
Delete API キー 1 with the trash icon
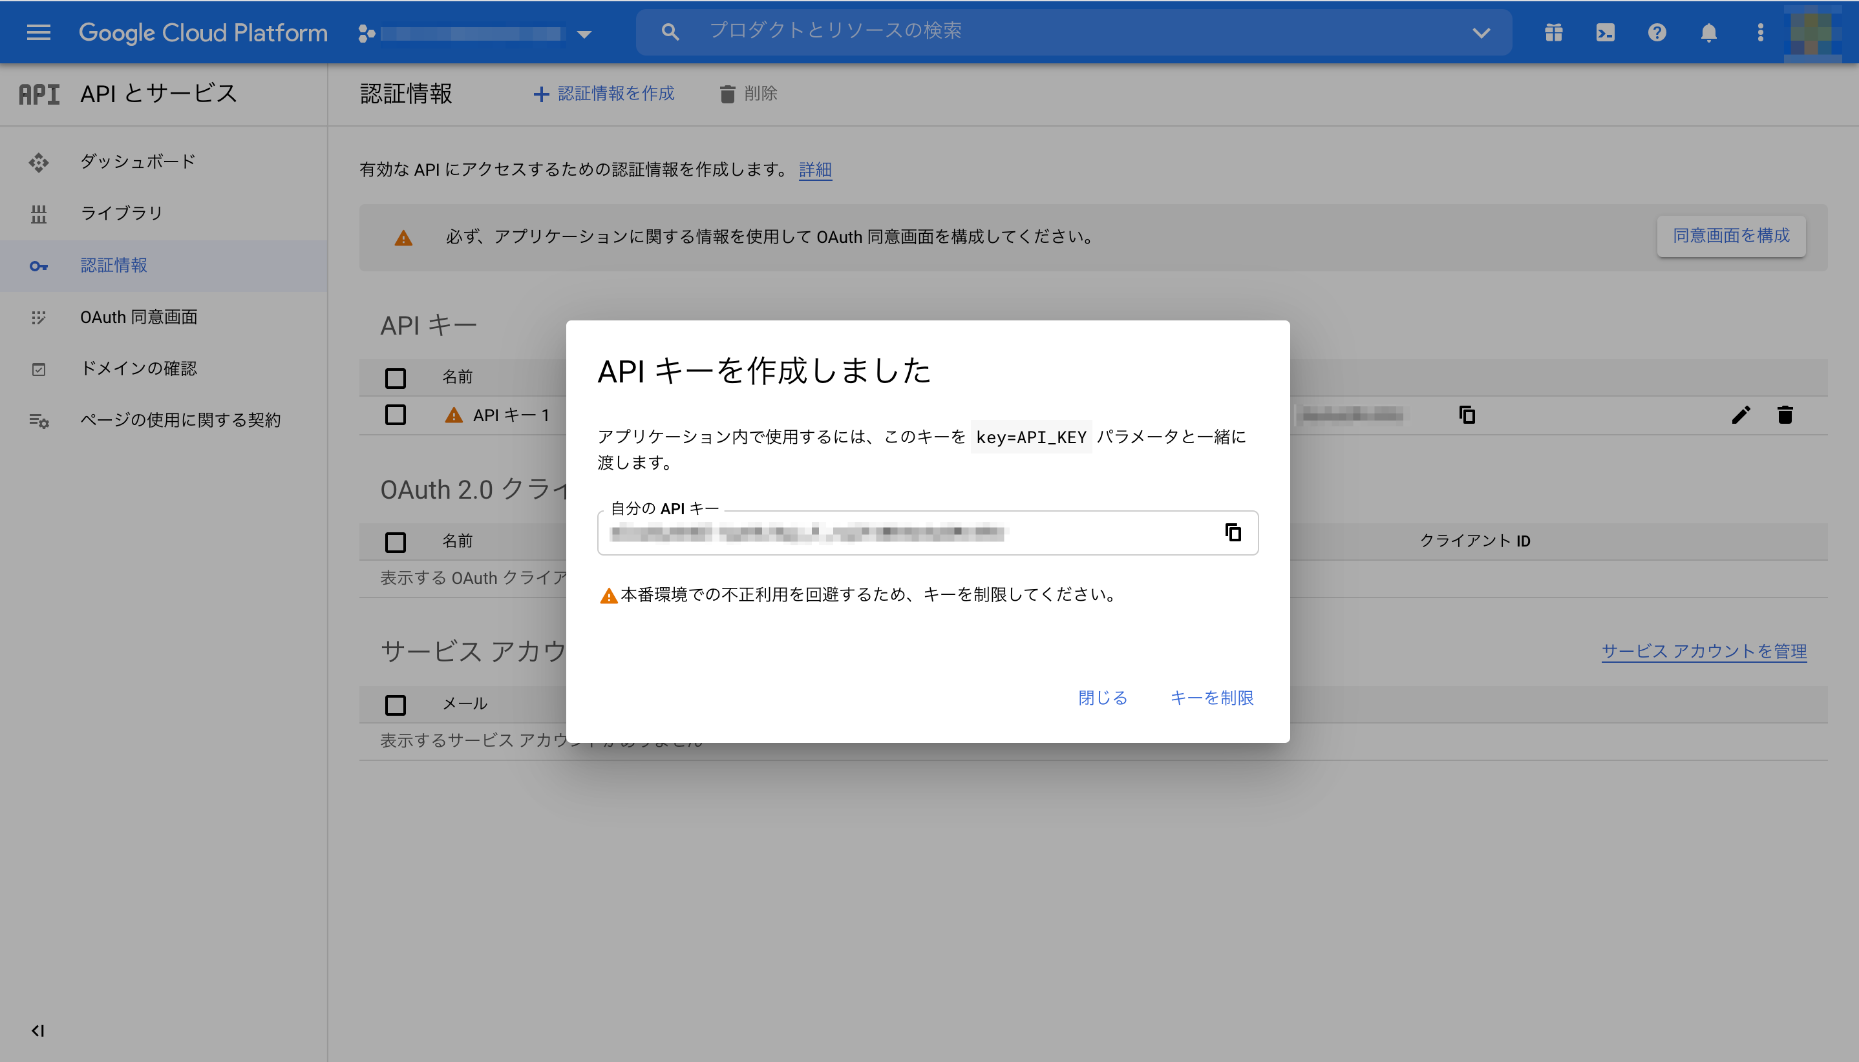1785,415
